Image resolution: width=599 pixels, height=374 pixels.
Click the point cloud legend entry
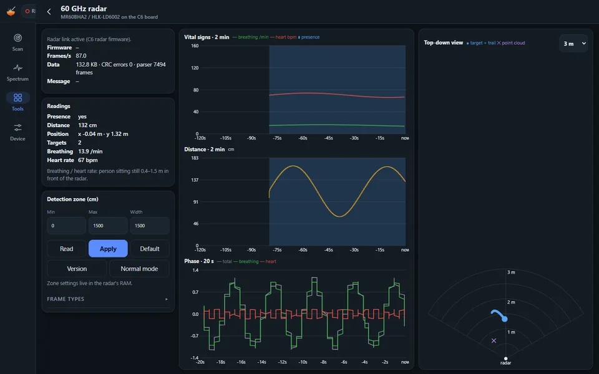click(511, 43)
